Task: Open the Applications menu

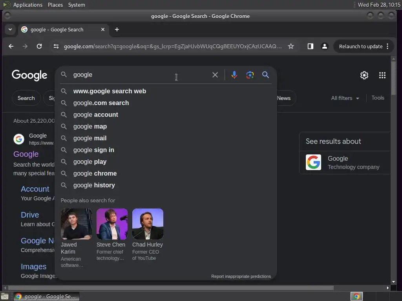Action: pyautogui.click(x=28, y=5)
